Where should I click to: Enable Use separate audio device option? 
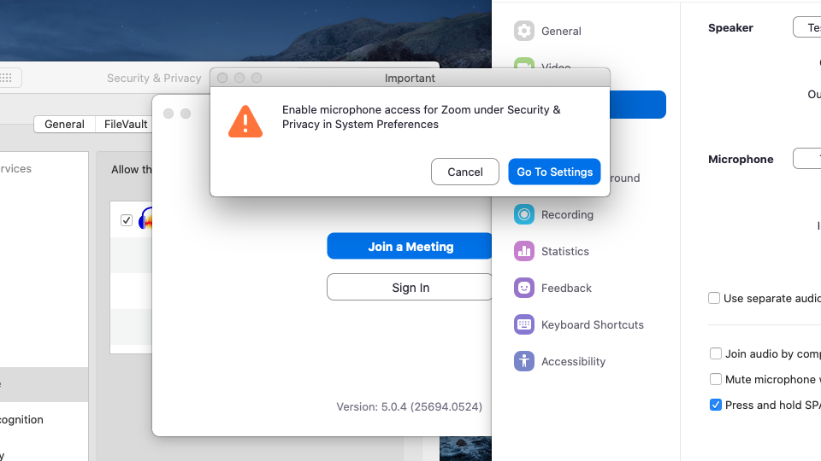click(713, 298)
